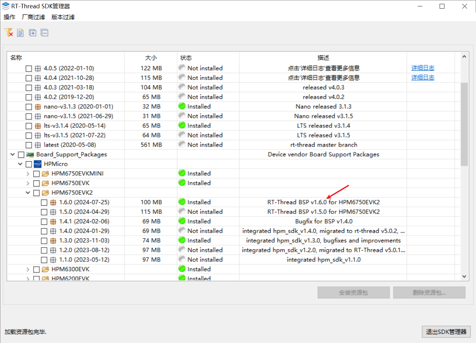Click description 'rt-thread master branch'

324,145
